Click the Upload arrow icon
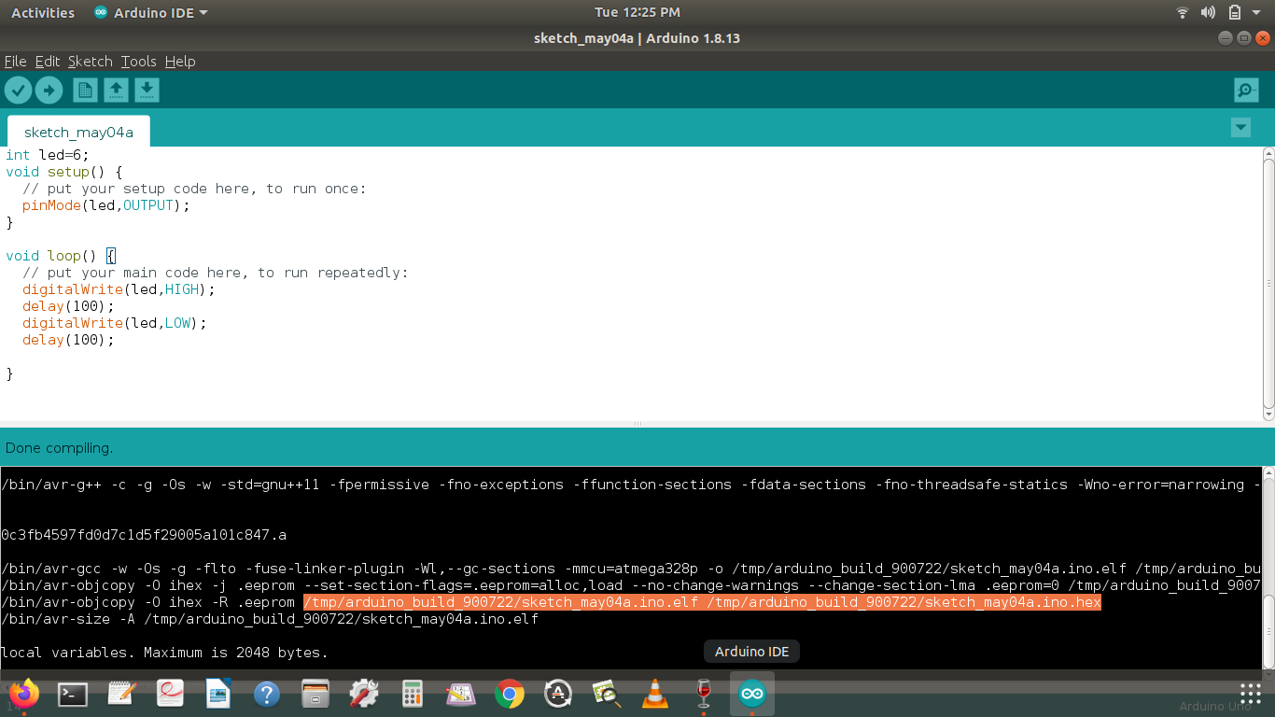 click(x=49, y=90)
